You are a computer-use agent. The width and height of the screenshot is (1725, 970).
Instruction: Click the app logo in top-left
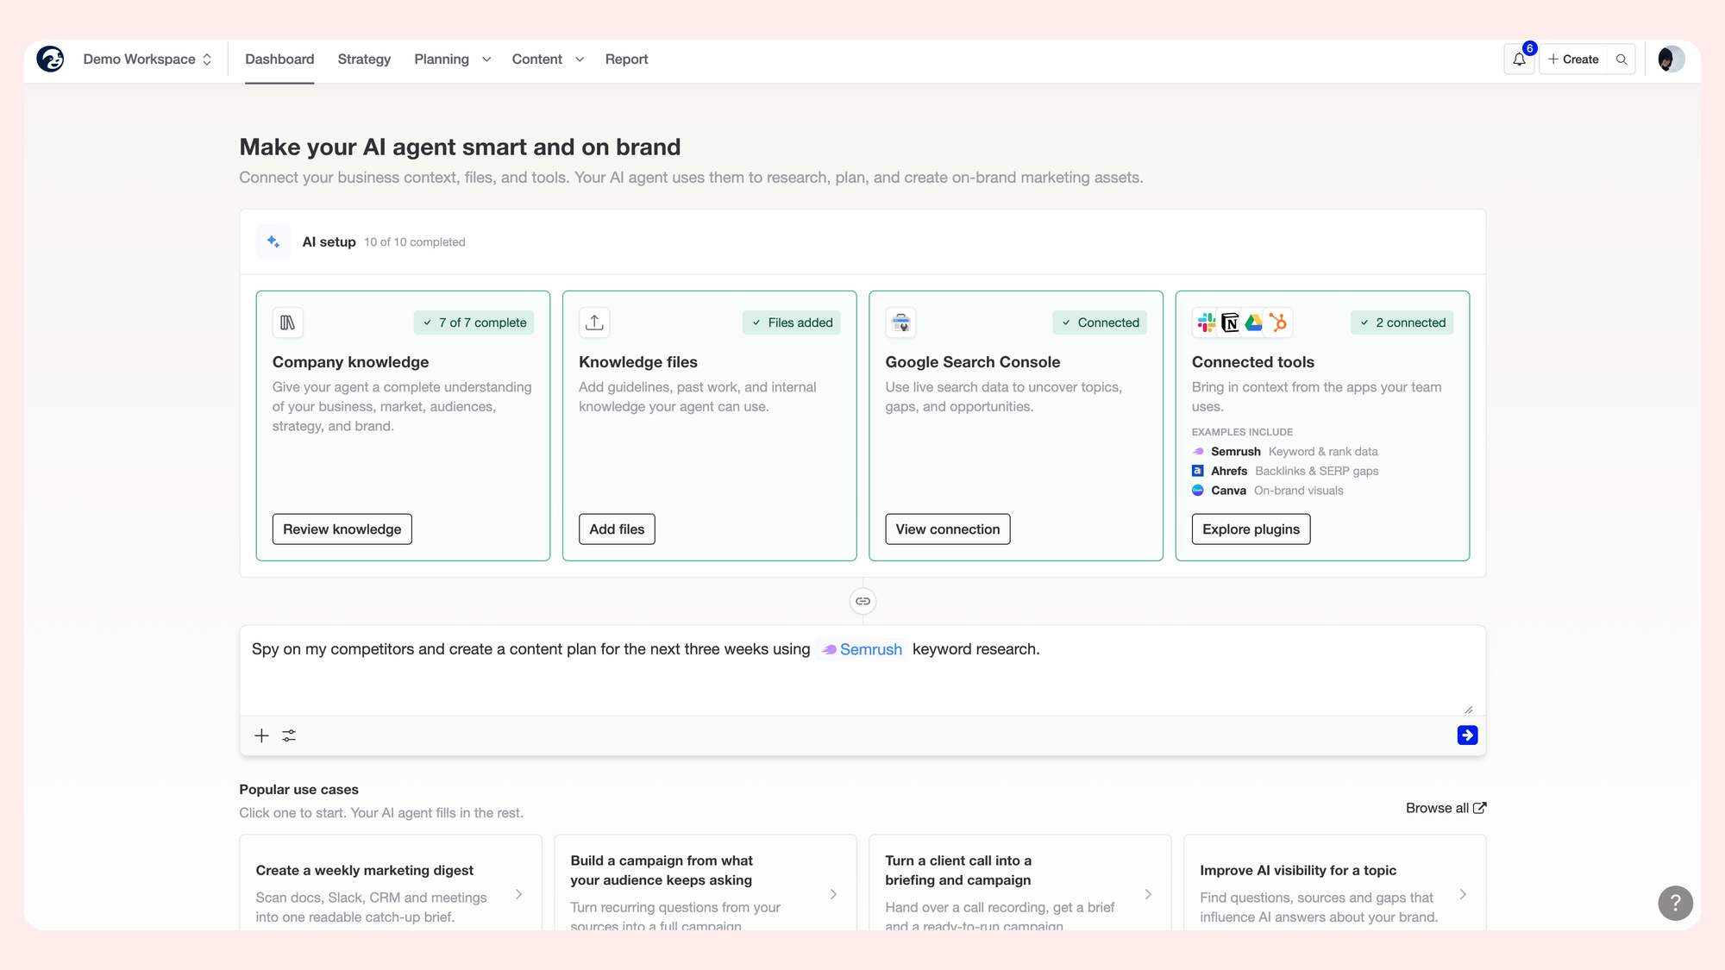50,59
